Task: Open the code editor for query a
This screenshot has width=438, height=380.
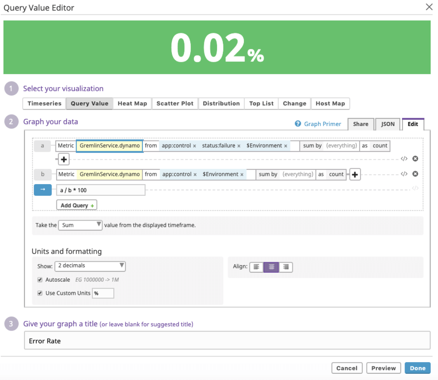Action: [x=405, y=159]
